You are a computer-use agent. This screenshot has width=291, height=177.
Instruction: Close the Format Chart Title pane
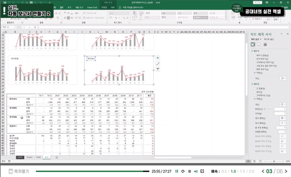[x=288, y=34]
